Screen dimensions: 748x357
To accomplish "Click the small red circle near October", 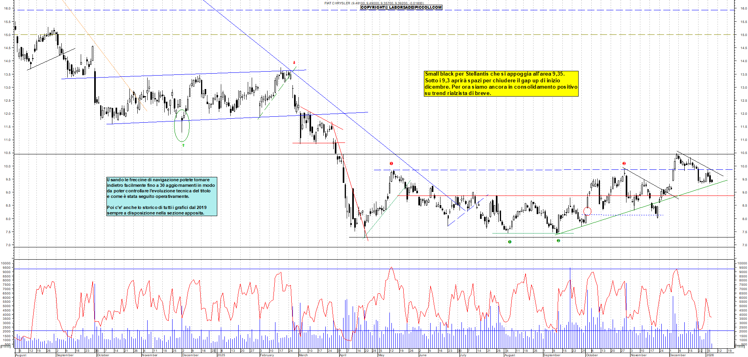I will (587, 211).
